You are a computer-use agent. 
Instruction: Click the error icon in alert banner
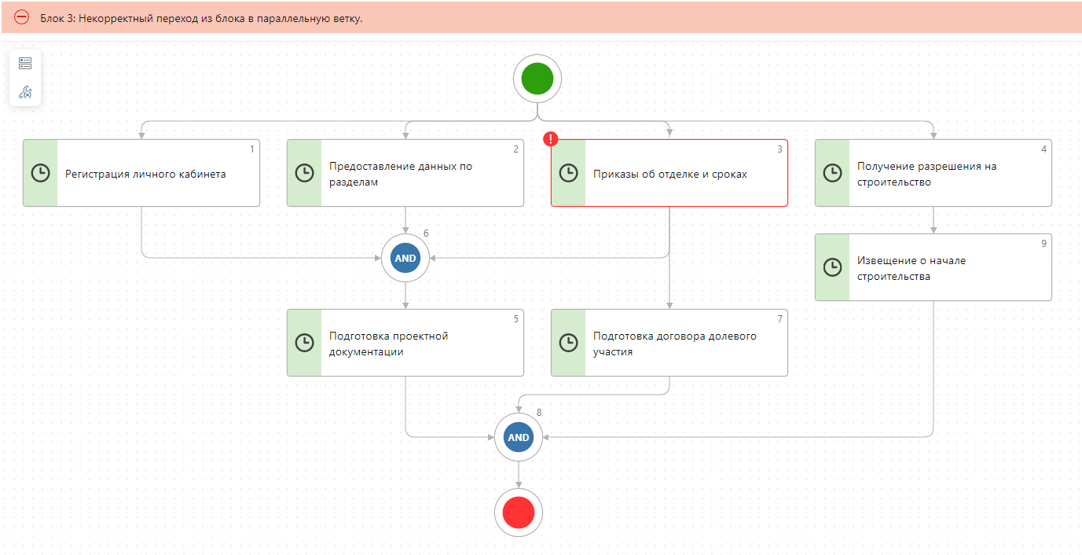point(22,17)
